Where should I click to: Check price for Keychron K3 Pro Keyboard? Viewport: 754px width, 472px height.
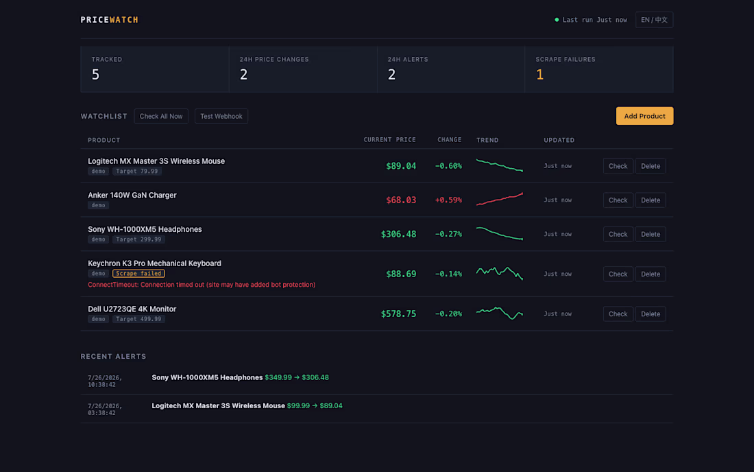[x=618, y=274]
